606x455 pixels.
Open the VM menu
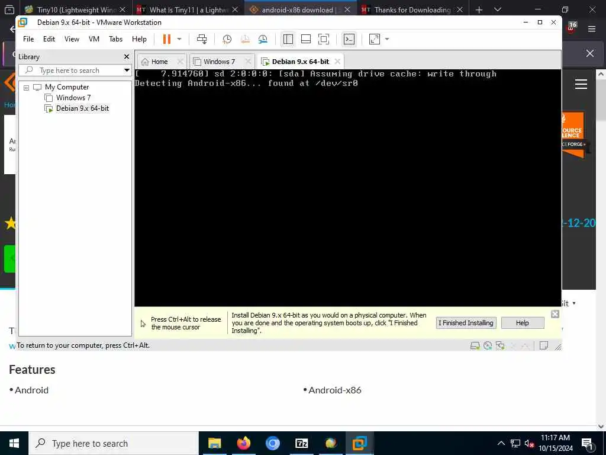pyautogui.click(x=94, y=39)
